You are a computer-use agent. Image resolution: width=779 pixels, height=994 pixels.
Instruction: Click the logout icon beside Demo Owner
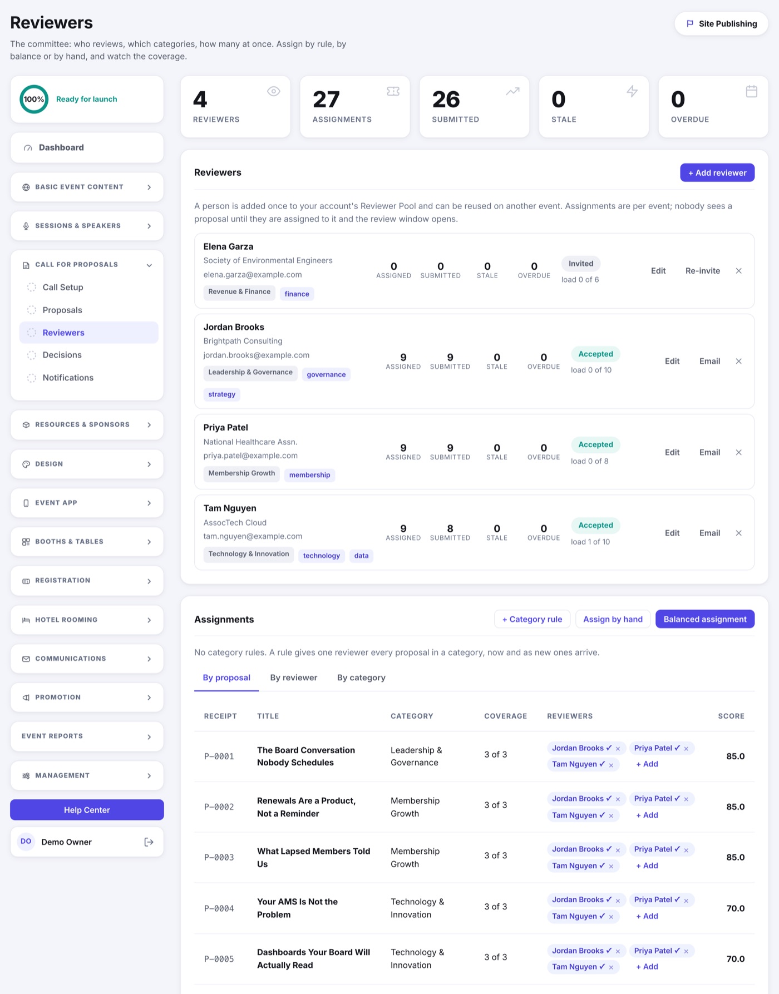149,842
